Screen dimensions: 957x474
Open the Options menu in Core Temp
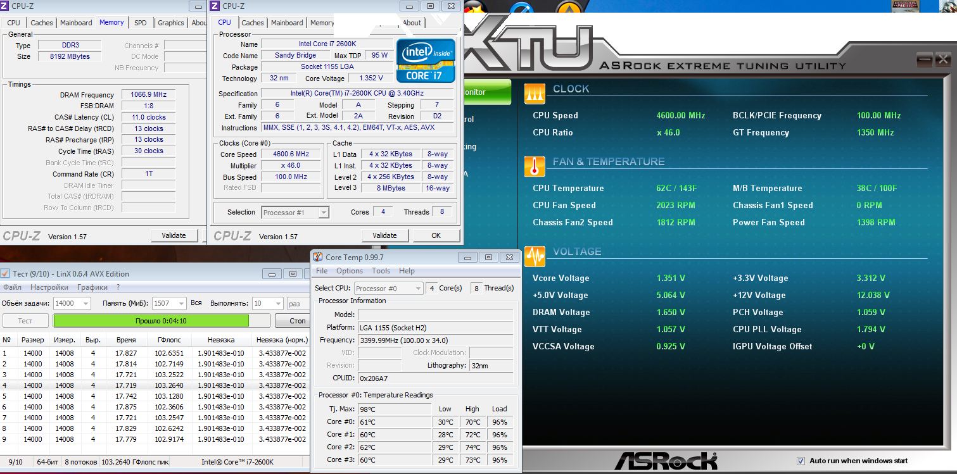coord(350,271)
